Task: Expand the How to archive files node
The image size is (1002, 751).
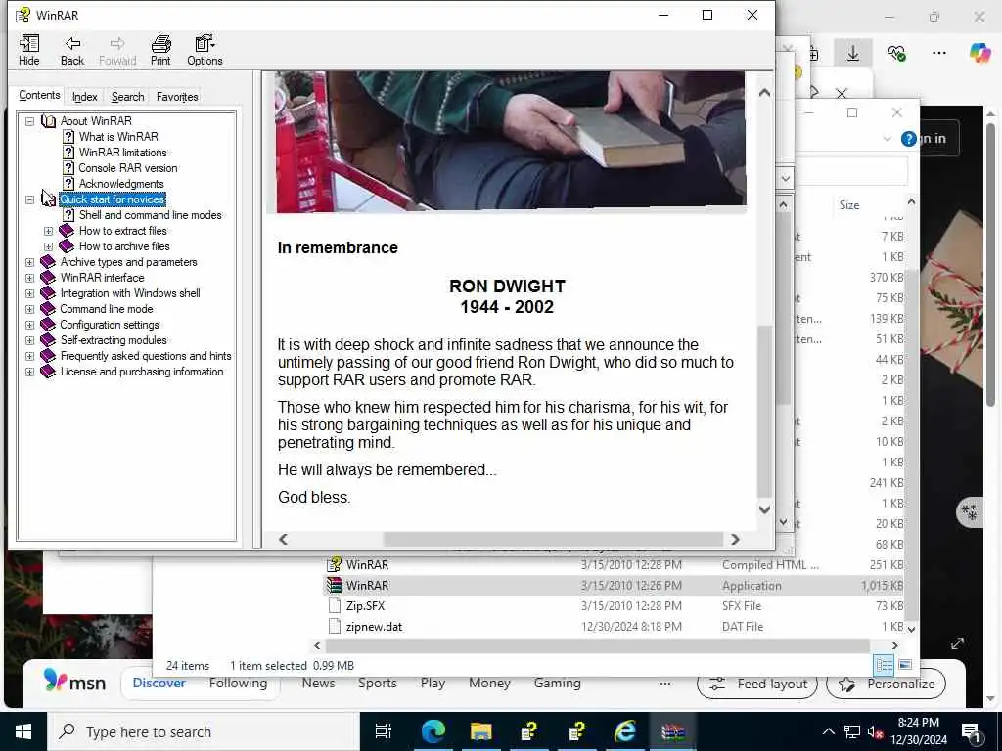Action: click(x=49, y=246)
